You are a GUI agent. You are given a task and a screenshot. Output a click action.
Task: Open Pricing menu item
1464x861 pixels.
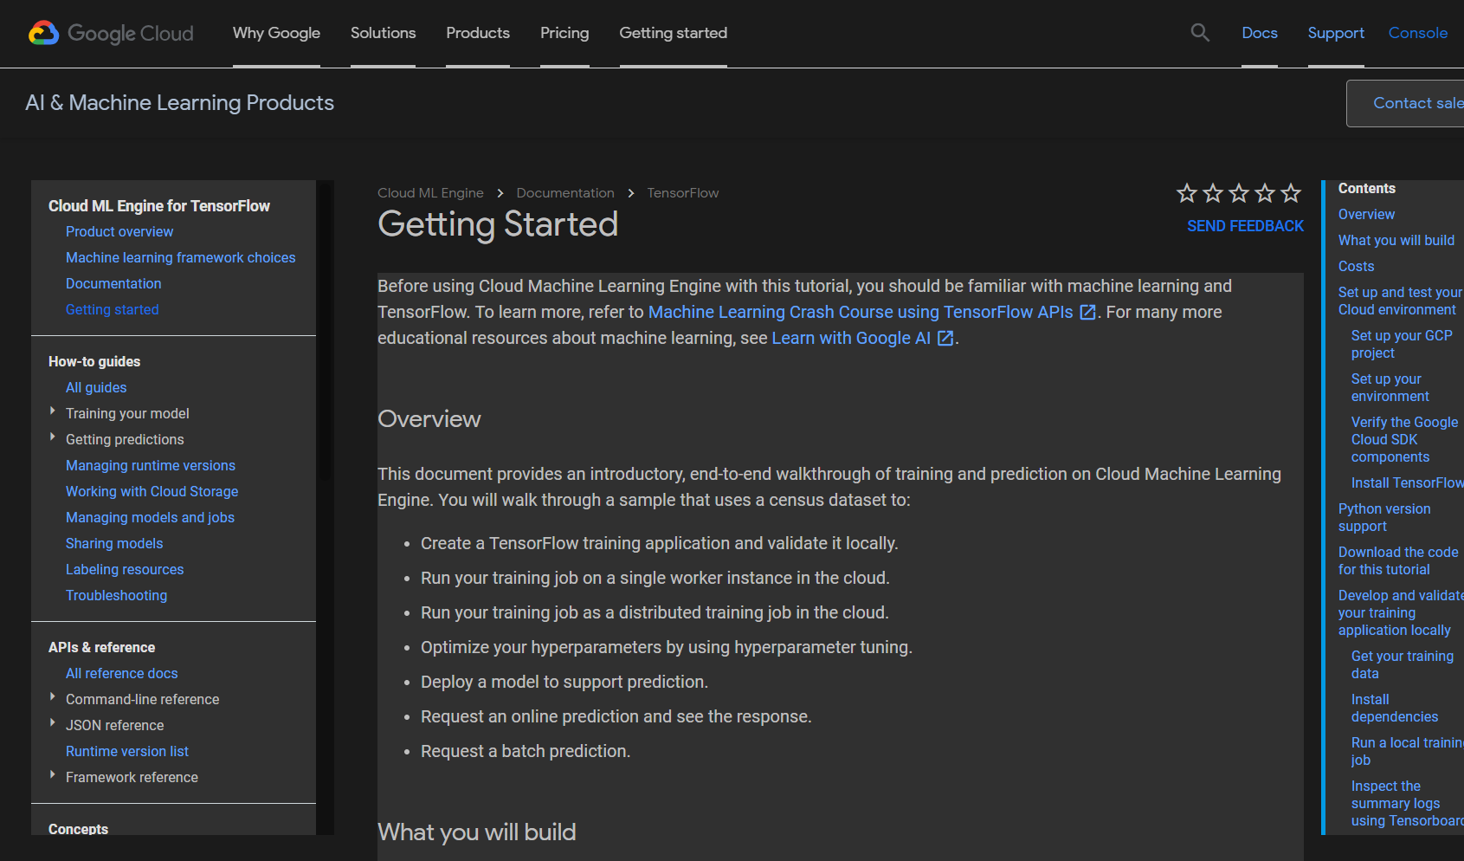tap(564, 33)
